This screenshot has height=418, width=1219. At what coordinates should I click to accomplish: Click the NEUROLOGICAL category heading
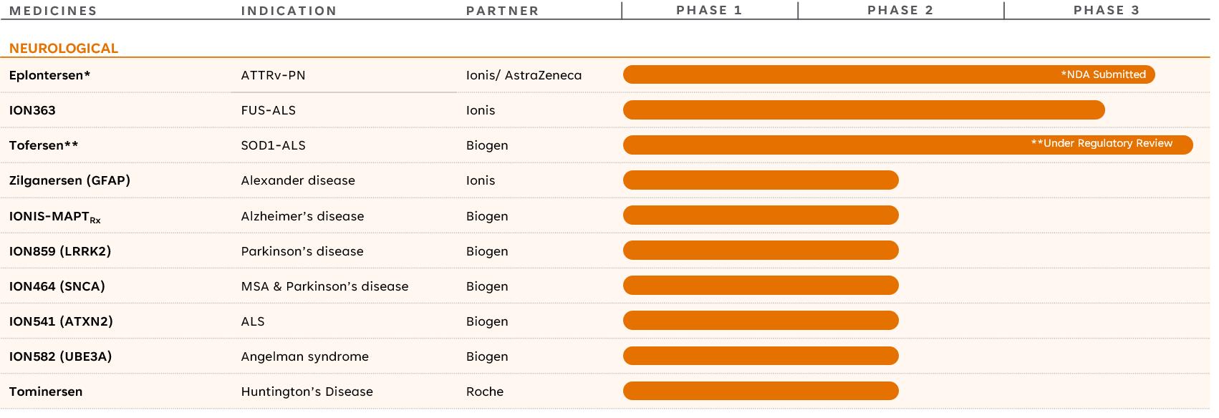click(64, 49)
